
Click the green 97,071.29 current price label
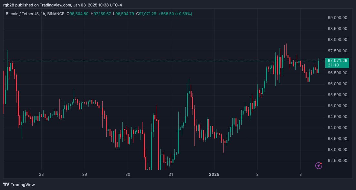coord(337,60)
